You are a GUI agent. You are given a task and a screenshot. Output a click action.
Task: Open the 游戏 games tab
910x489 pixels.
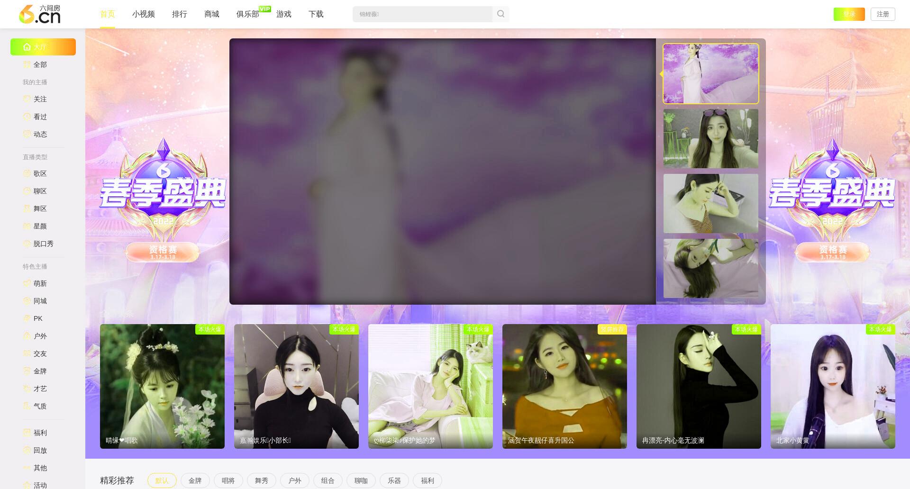pos(284,14)
